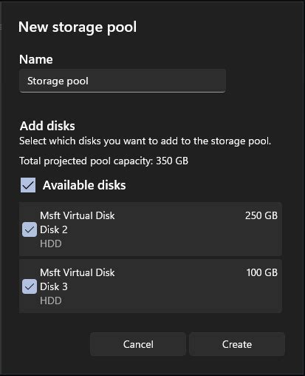305x376 pixels.
Task: Toggle the Available disks select-all checkbox
Action: (x=28, y=185)
